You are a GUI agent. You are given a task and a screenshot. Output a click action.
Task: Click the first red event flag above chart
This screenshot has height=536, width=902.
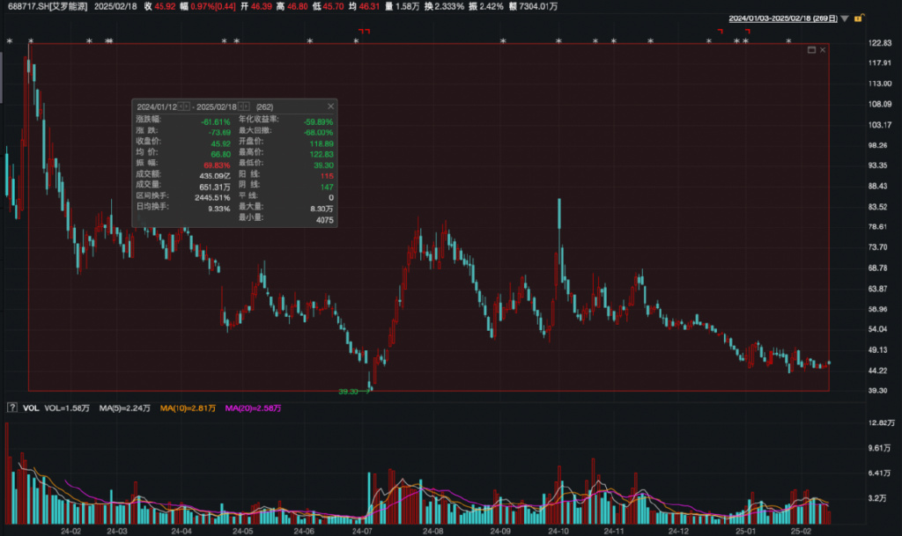pyautogui.click(x=361, y=32)
